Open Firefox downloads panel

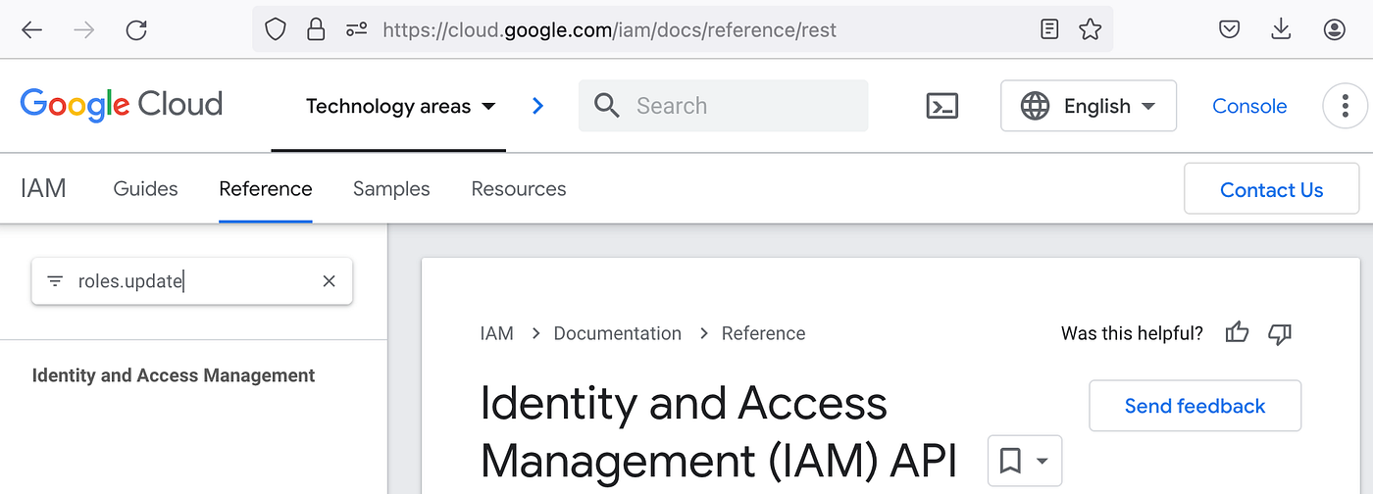[1281, 29]
